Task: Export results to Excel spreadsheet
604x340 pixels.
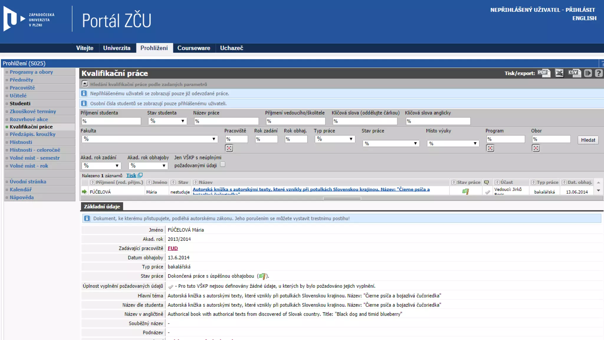Action: 559,73
